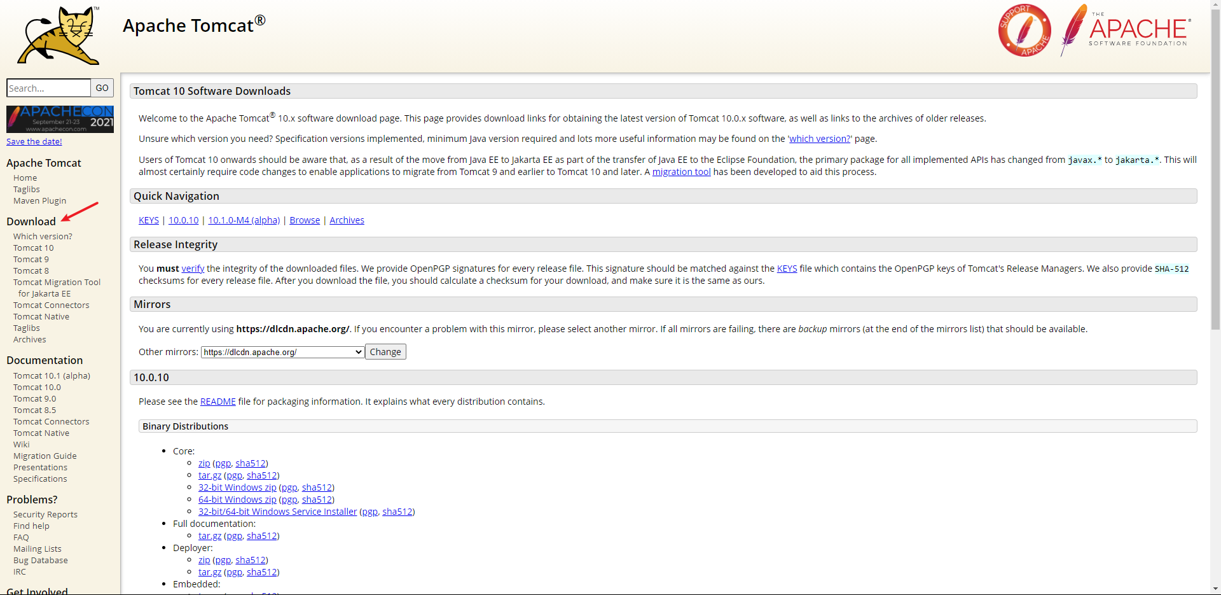
Task: Open Tomcat Migration Tool for Jakarta EE
Action: point(57,288)
